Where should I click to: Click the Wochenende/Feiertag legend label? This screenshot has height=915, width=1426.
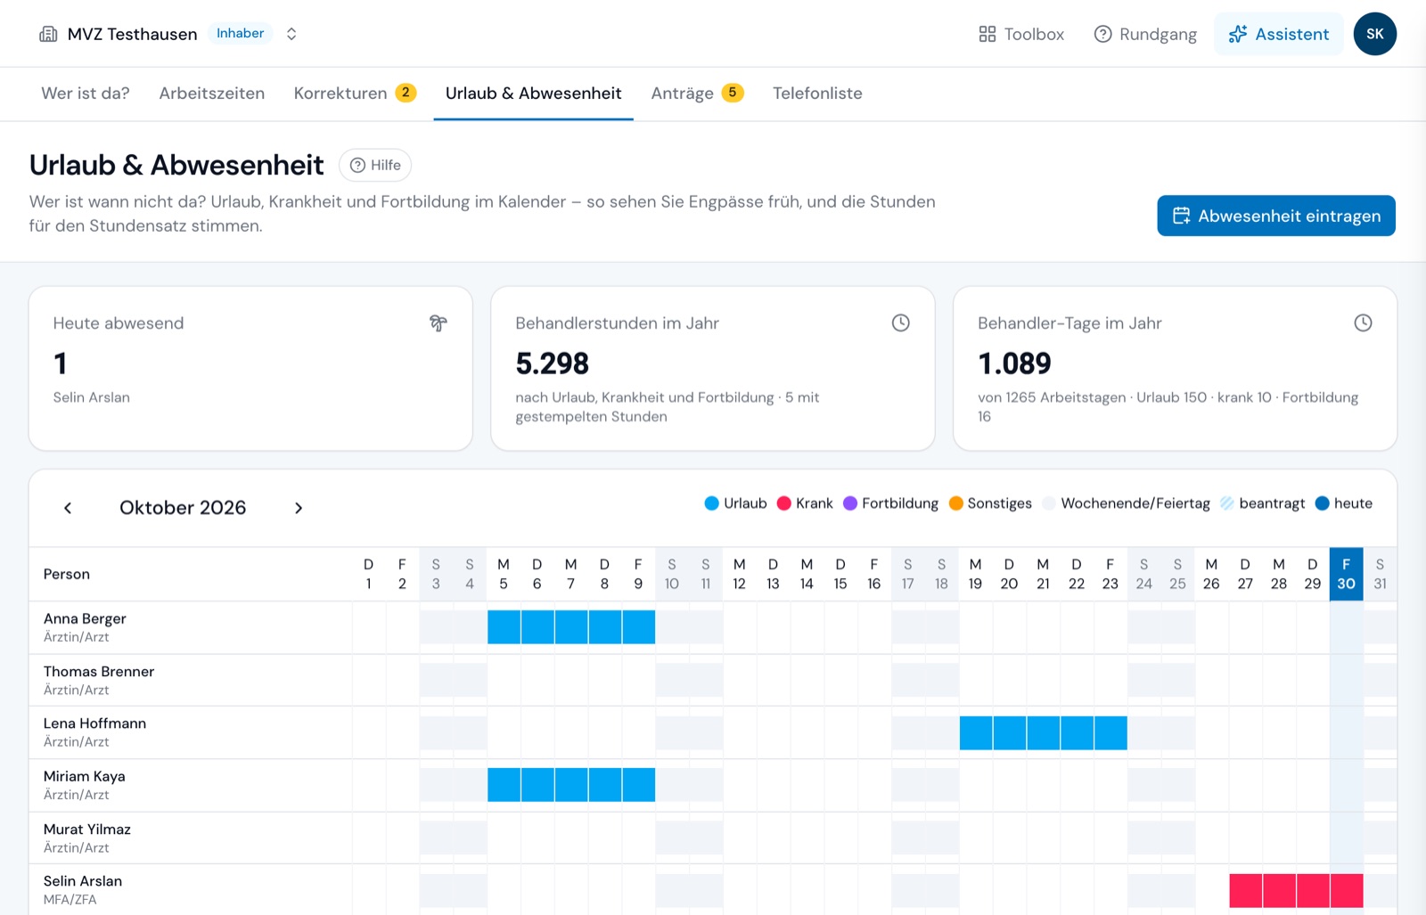(x=1135, y=503)
